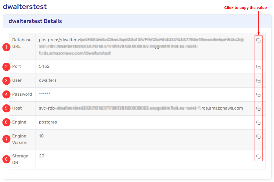Click the red number 8 badge
Viewport: 274px width, 182px height.
pos(6,159)
